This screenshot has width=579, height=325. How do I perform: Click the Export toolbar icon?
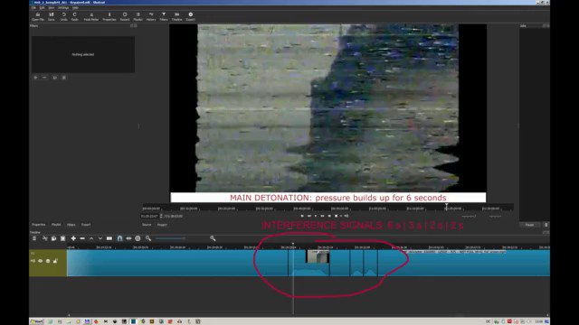[191, 16]
